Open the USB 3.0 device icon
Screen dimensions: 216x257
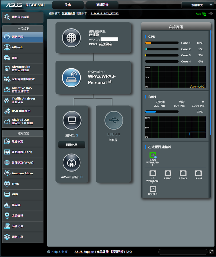114,120
